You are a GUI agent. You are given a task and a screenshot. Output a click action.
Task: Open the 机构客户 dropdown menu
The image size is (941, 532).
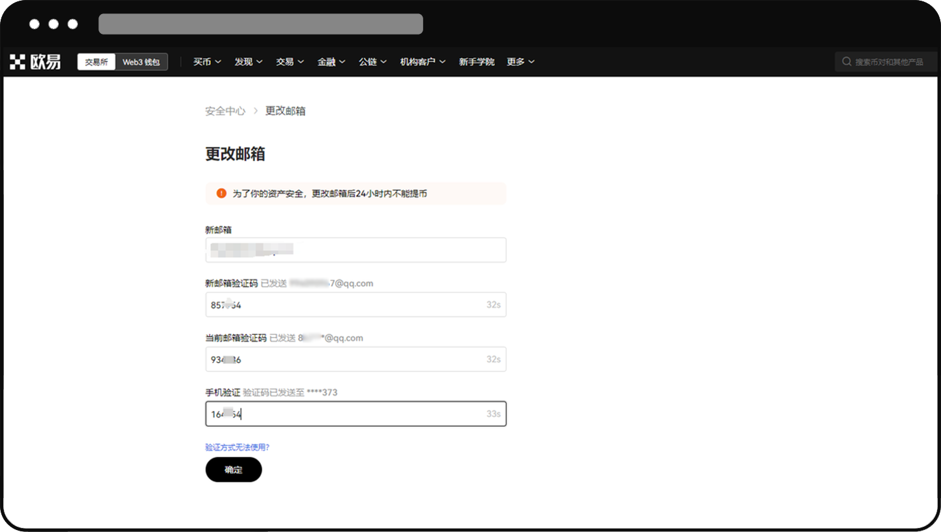pyautogui.click(x=423, y=62)
